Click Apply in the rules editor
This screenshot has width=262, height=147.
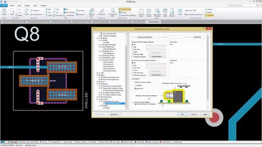coord(205,114)
